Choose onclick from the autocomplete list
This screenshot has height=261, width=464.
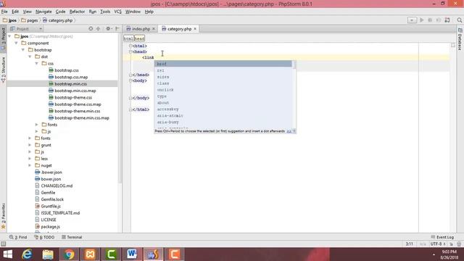tap(223, 90)
